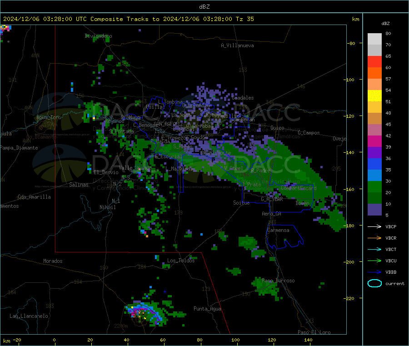Click the Punta_Agua place label

pyautogui.click(x=207, y=309)
